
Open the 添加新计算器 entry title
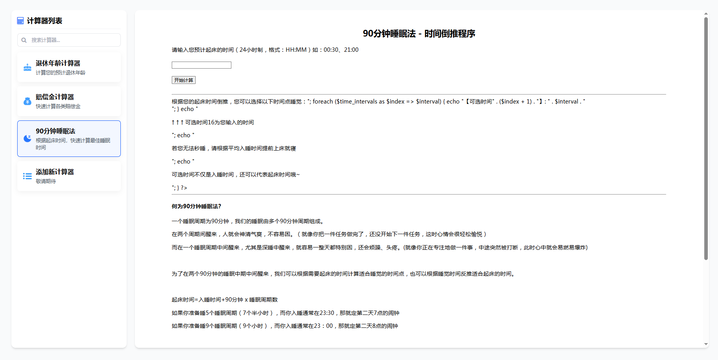(x=55, y=172)
